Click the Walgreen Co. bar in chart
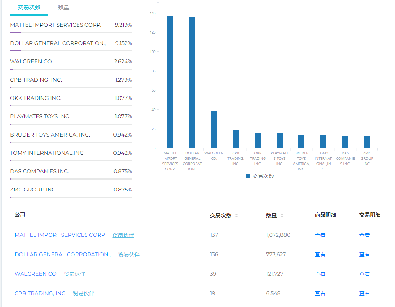This screenshot has height=307, width=395. pyautogui.click(x=214, y=129)
